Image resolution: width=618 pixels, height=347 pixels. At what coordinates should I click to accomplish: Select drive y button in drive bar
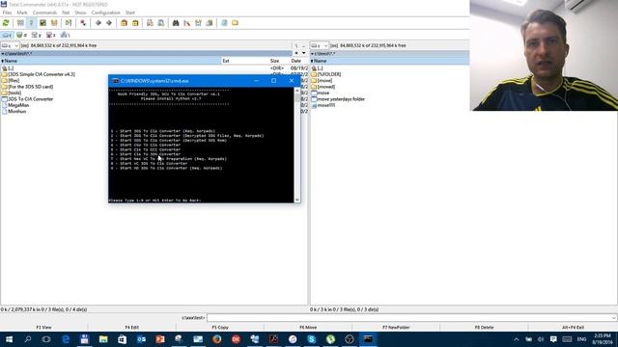pyautogui.click(x=36, y=35)
